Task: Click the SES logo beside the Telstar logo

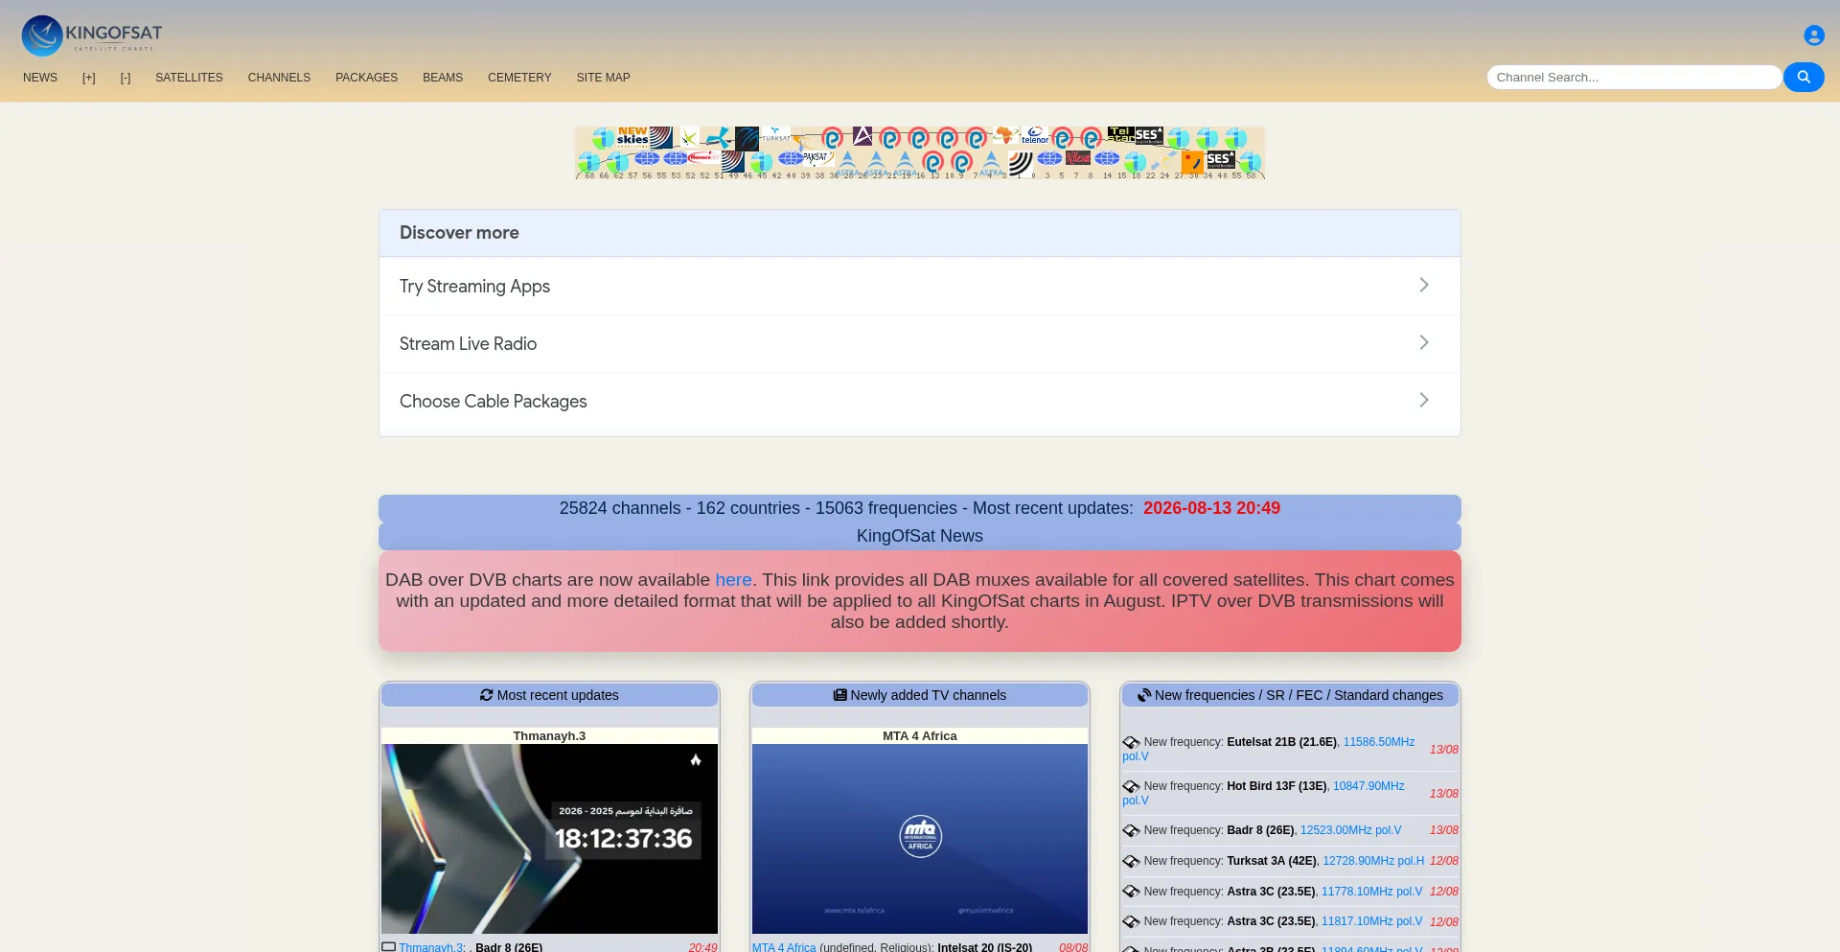Action: coord(1149,135)
